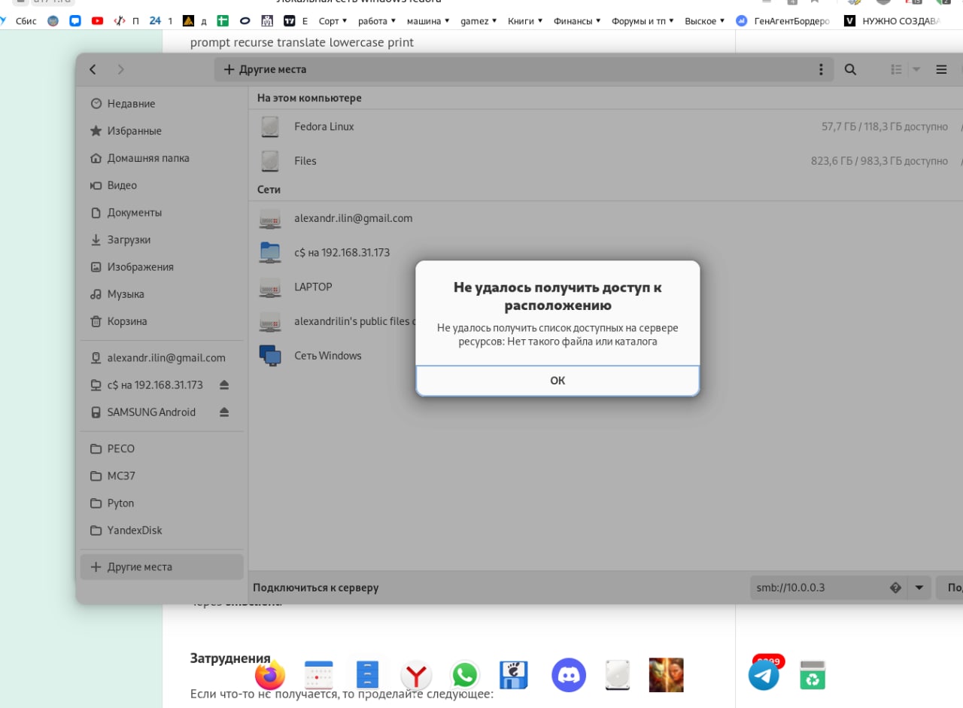963x708 pixels.
Task: Open the path bar three-dot menu
Action: 821,69
